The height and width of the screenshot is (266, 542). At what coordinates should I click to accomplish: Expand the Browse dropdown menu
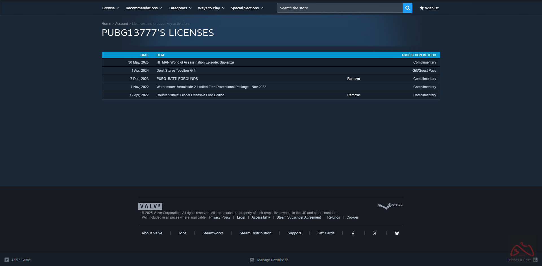click(111, 8)
